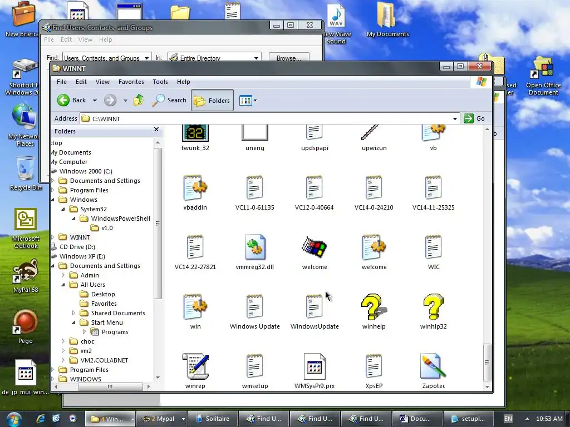This screenshot has height=427, width=570.
Task: Open the Forward history dropdown arrow
Action: (x=125, y=101)
